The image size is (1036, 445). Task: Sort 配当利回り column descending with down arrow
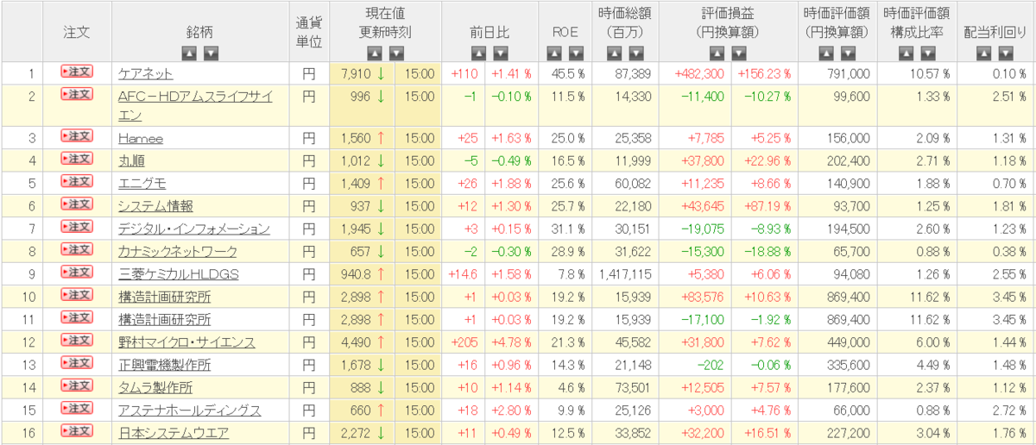1006,53
